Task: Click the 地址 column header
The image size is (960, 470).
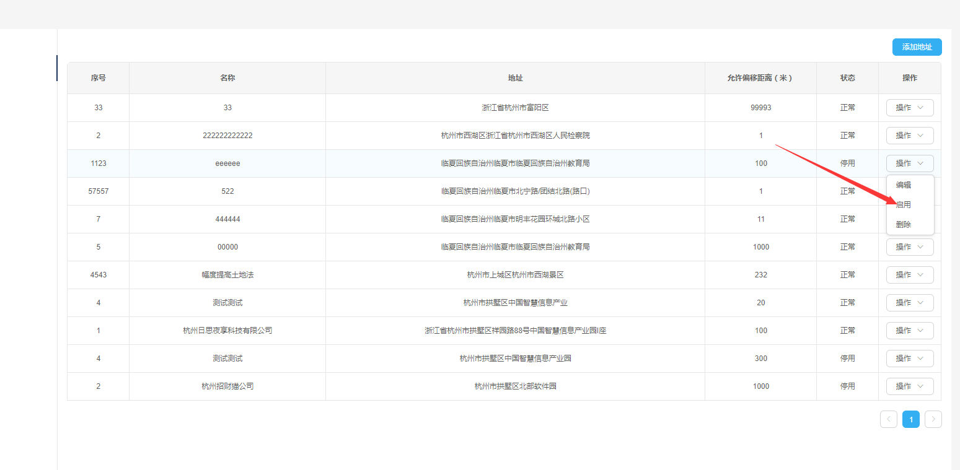Action: pyautogui.click(x=515, y=78)
